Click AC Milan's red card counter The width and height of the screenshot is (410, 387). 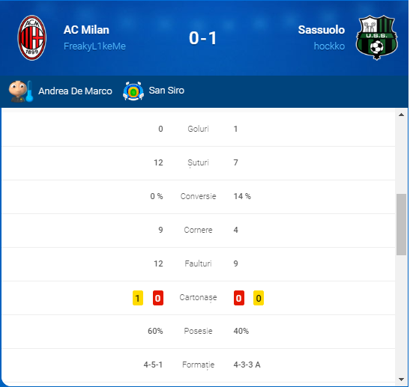tap(158, 298)
